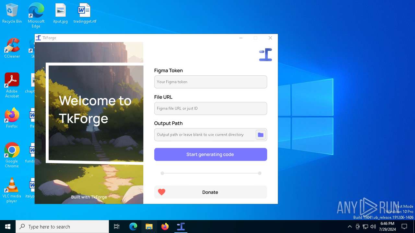Click the taskbar clock and date
The image size is (415, 233).
(x=387, y=227)
